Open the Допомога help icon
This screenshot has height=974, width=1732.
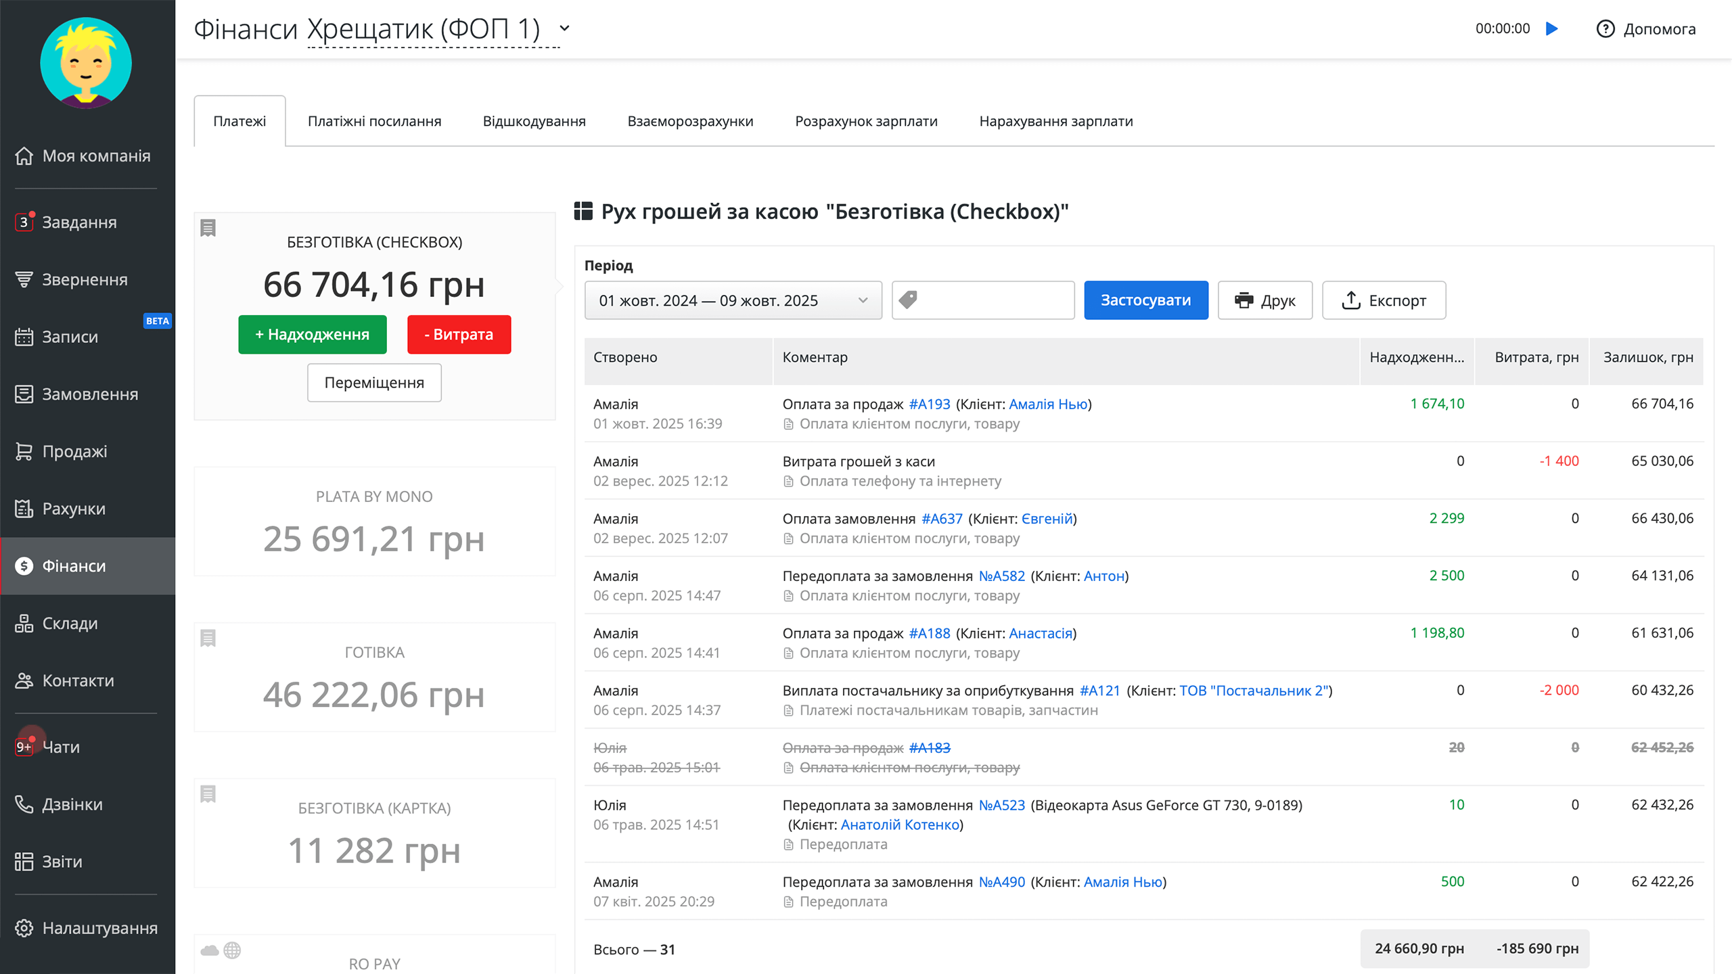(1605, 28)
